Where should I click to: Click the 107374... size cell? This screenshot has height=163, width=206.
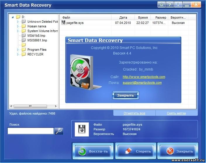[159, 23]
